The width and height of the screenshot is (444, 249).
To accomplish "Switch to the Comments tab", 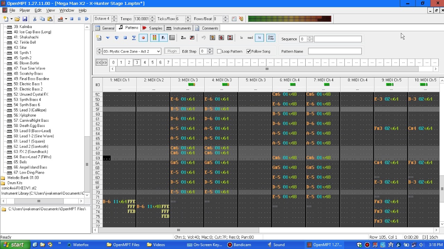I will pyautogui.click(x=207, y=28).
